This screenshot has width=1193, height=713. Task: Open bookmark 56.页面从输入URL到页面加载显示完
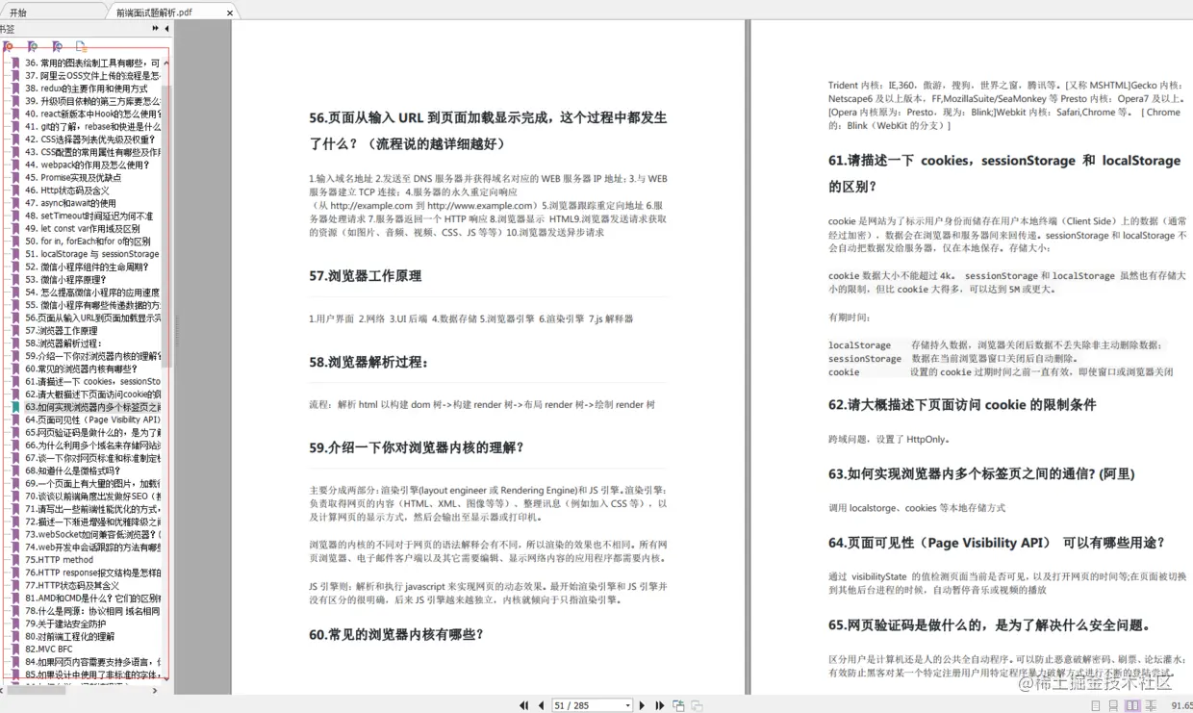93,318
